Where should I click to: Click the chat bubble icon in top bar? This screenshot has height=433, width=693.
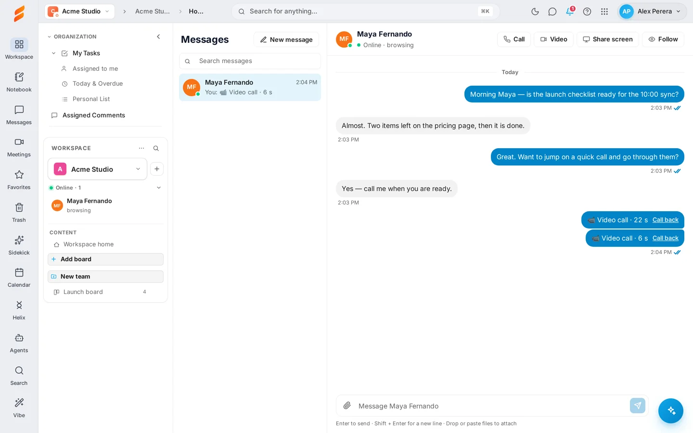[x=552, y=12]
